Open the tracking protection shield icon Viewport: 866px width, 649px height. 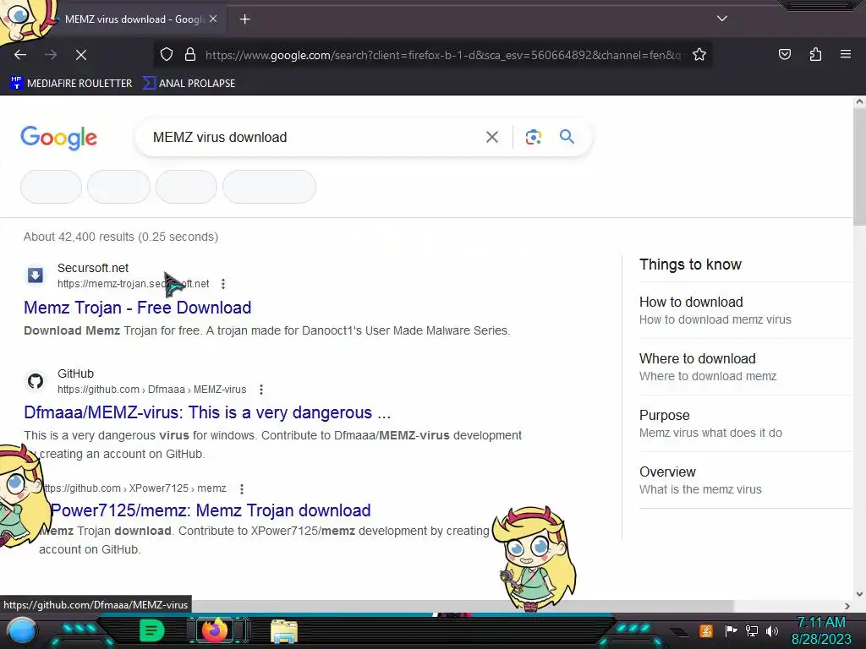coord(167,55)
